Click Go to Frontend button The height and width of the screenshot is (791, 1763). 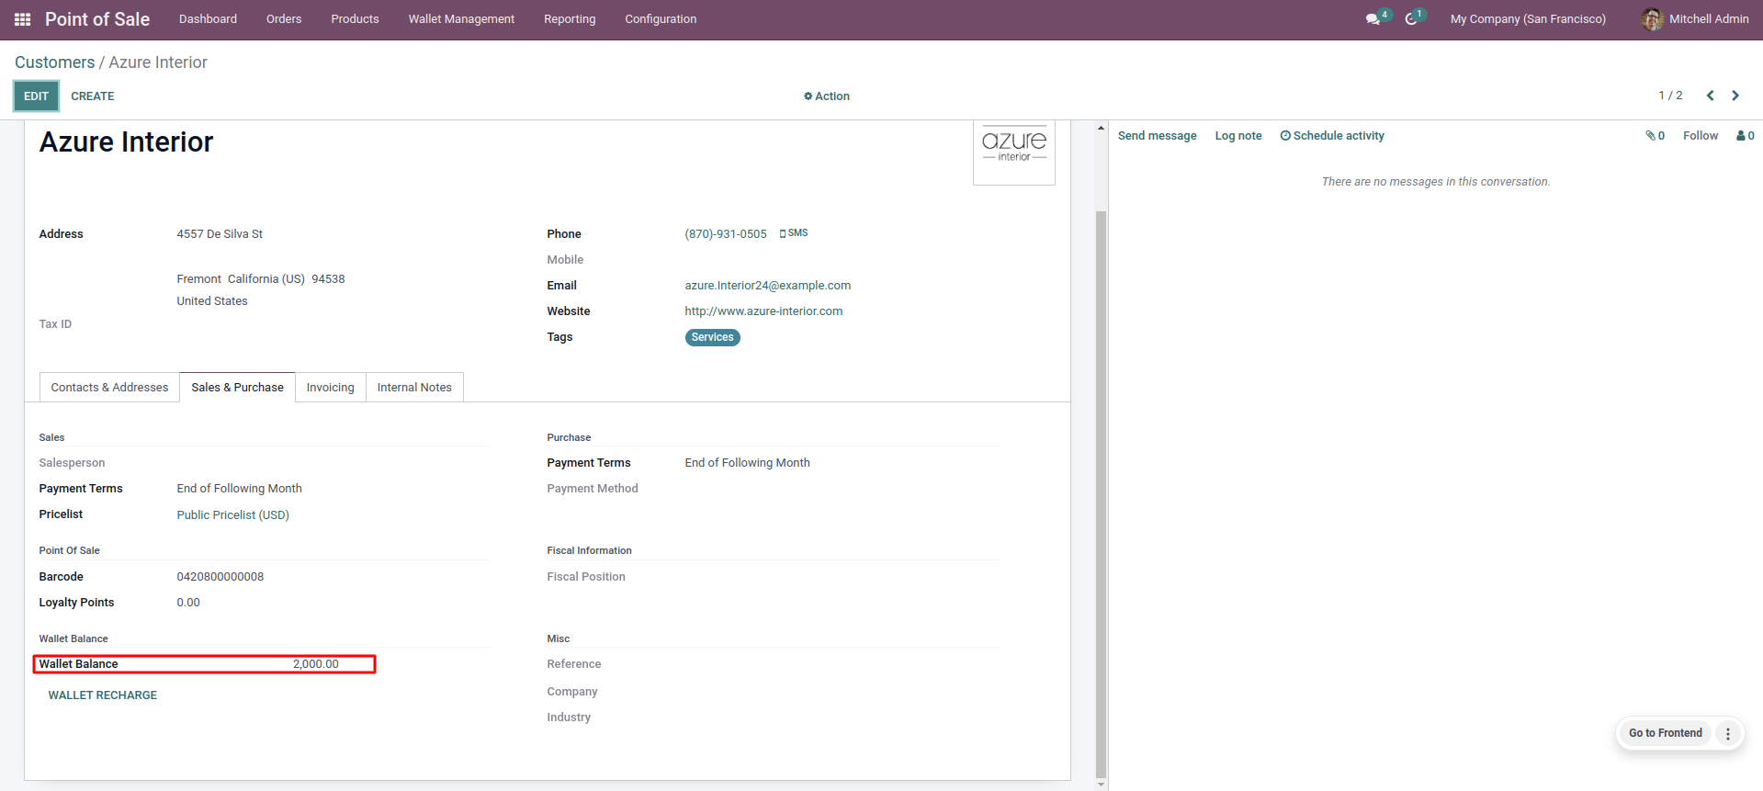1665,733
